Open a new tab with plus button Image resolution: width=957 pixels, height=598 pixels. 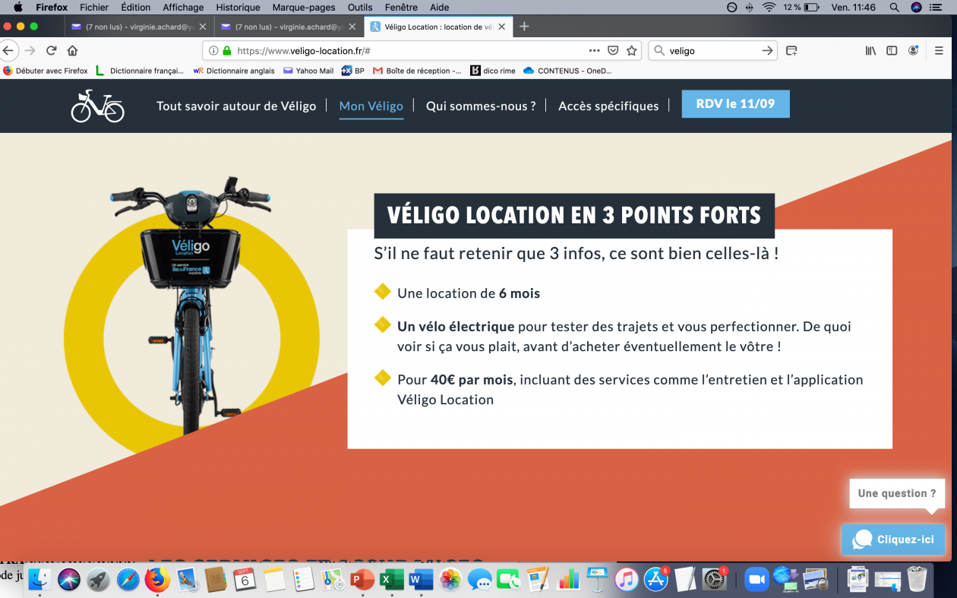point(524,27)
